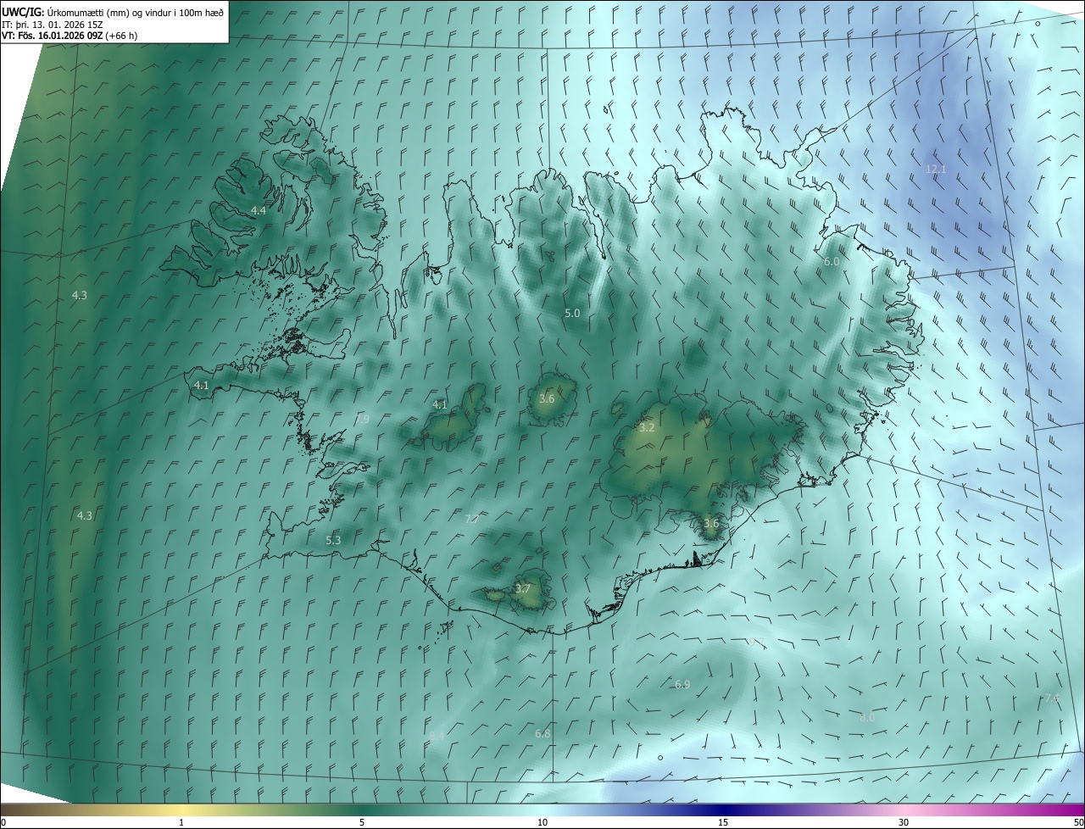
Task: Select the 6.8 value south of Iceland
Action: tap(542, 733)
